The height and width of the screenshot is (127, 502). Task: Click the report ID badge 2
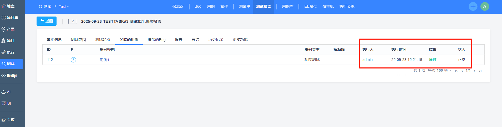73,21
